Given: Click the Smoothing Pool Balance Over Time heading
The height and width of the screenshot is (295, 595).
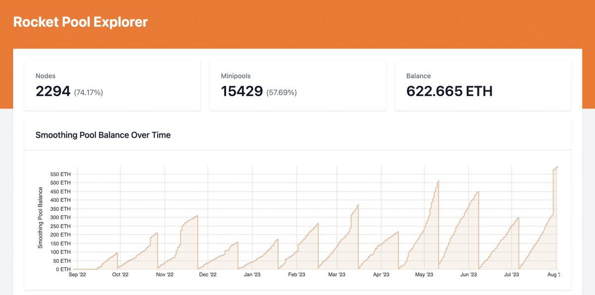Looking at the screenshot, I should (103, 135).
